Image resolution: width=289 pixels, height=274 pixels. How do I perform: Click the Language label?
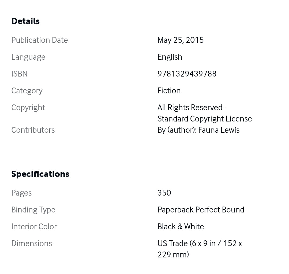click(28, 57)
